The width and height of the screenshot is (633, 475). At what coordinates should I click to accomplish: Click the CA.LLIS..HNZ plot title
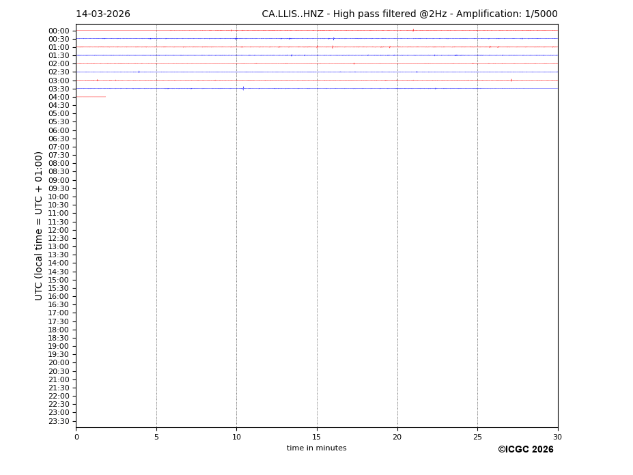tap(409, 14)
